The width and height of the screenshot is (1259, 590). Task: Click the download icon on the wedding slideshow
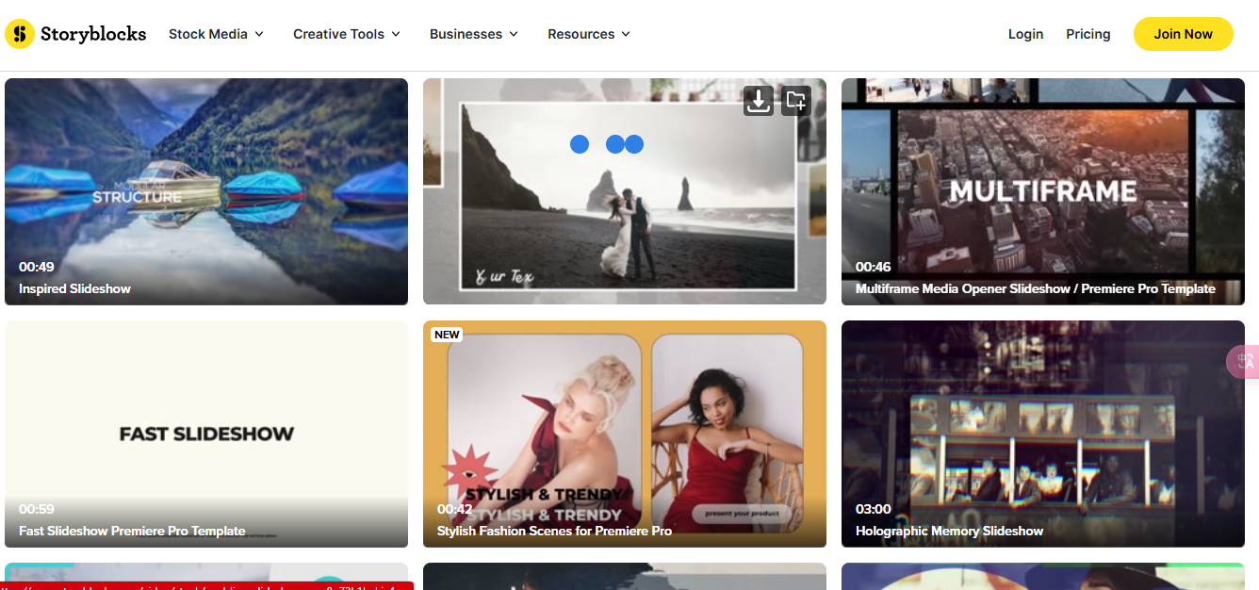[x=758, y=101]
